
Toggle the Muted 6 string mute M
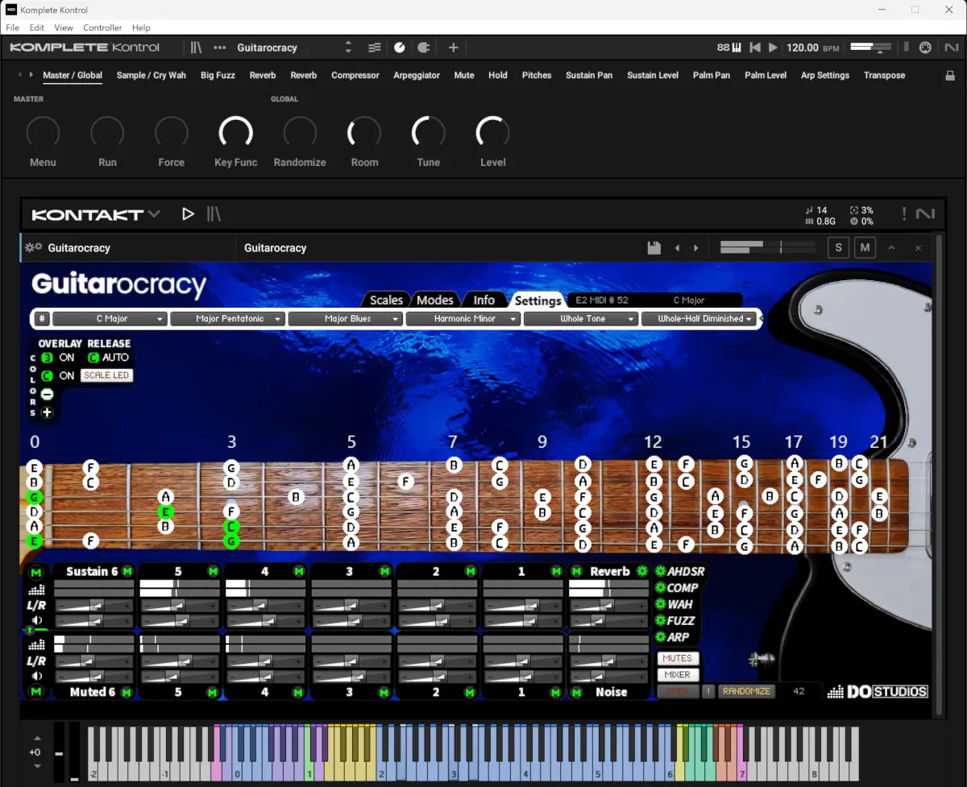(127, 692)
